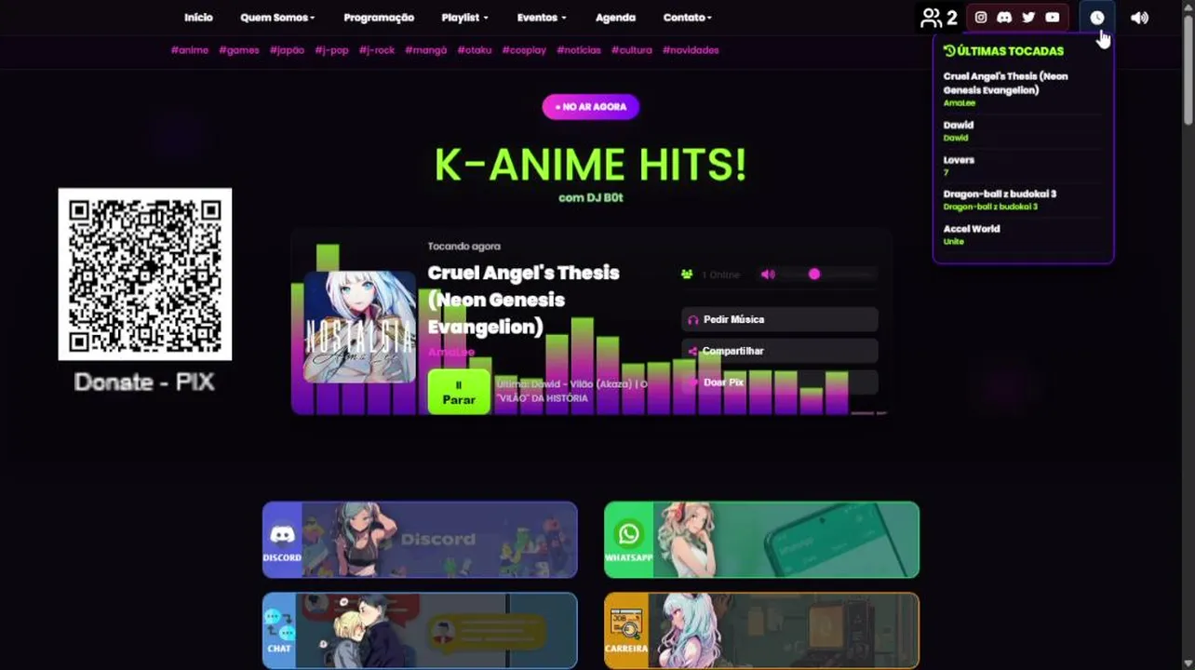This screenshot has width=1195, height=670.
Task: Click the 'com DJ B0t' subtitle
Action: click(x=590, y=197)
